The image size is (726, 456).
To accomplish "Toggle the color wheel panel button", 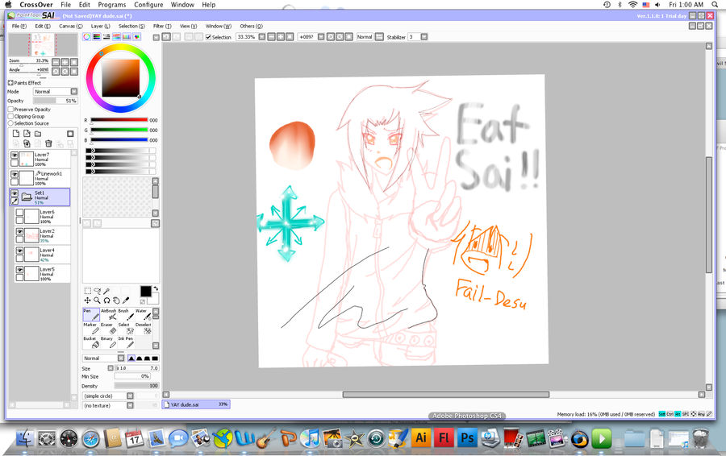I will tap(86, 37).
